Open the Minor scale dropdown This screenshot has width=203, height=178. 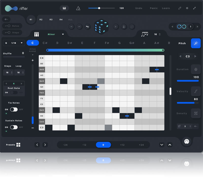point(56,34)
